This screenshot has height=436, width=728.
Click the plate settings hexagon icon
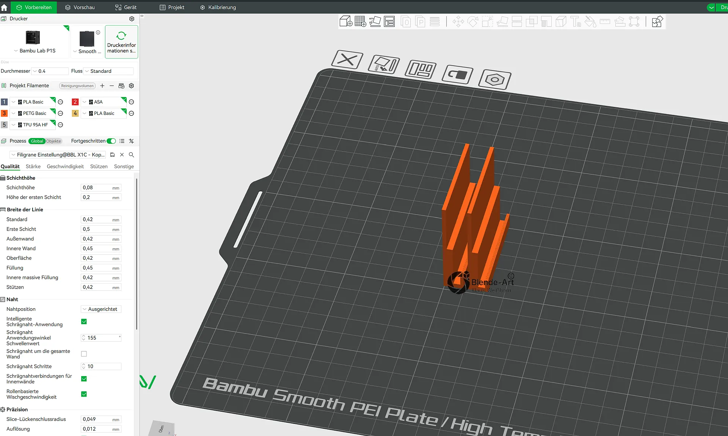(x=495, y=80)
